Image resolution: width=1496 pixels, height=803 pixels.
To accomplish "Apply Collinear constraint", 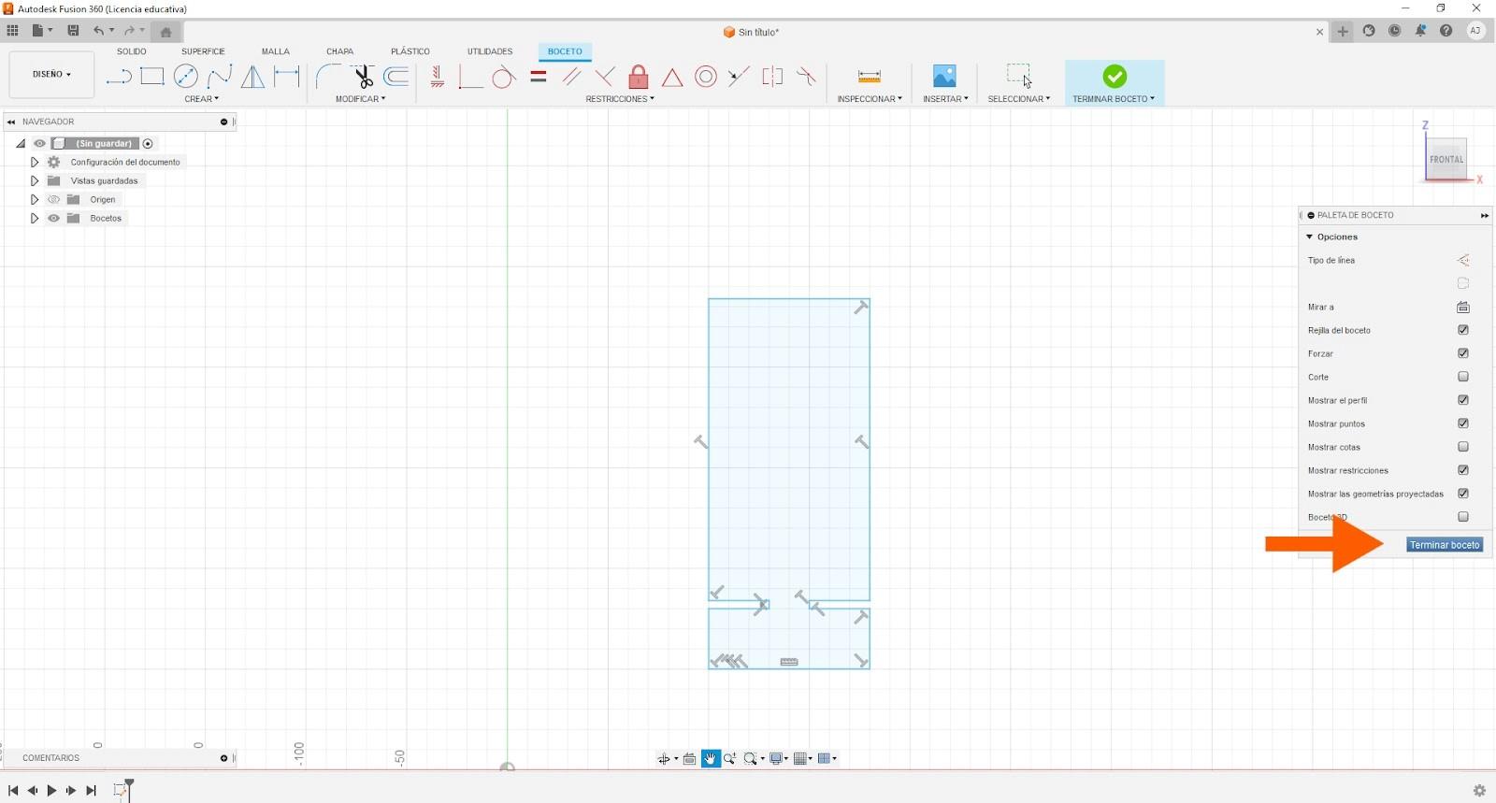I will coord(739,77).
